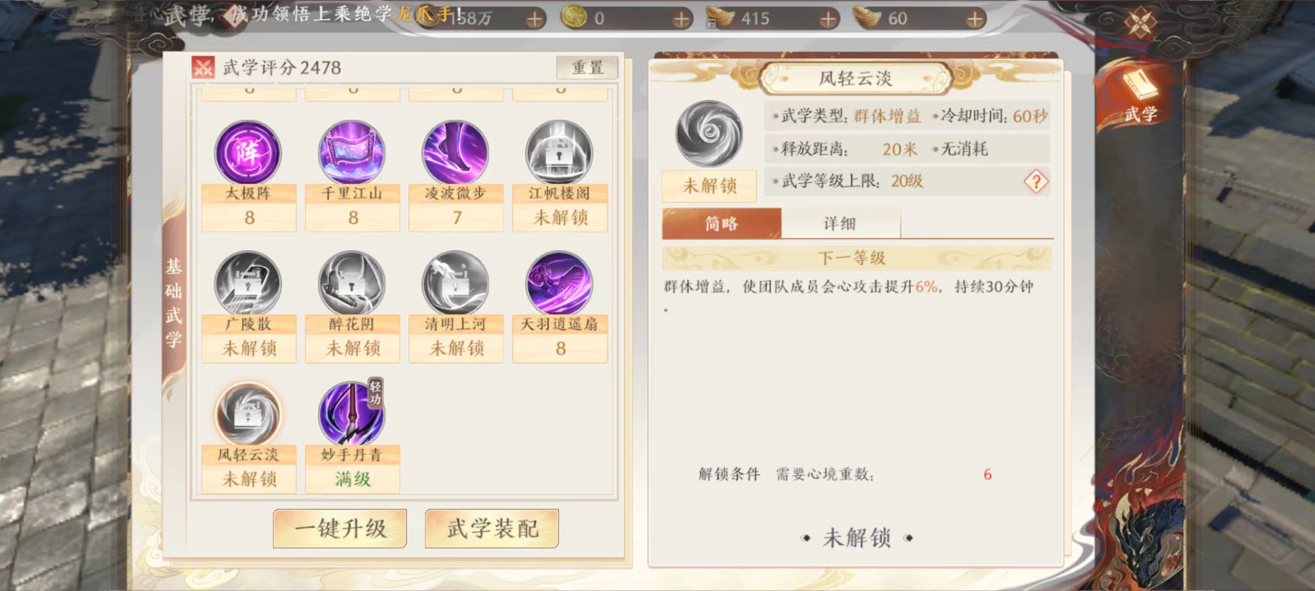Select the locked 江帆楼阁 skill icon
The height and width of the screenshot is (591, 1315).
click(559, 153)
